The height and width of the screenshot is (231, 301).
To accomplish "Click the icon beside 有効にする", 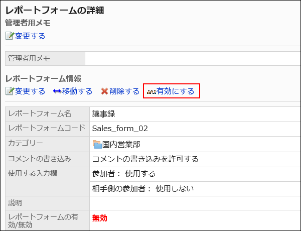I will 151,92.
